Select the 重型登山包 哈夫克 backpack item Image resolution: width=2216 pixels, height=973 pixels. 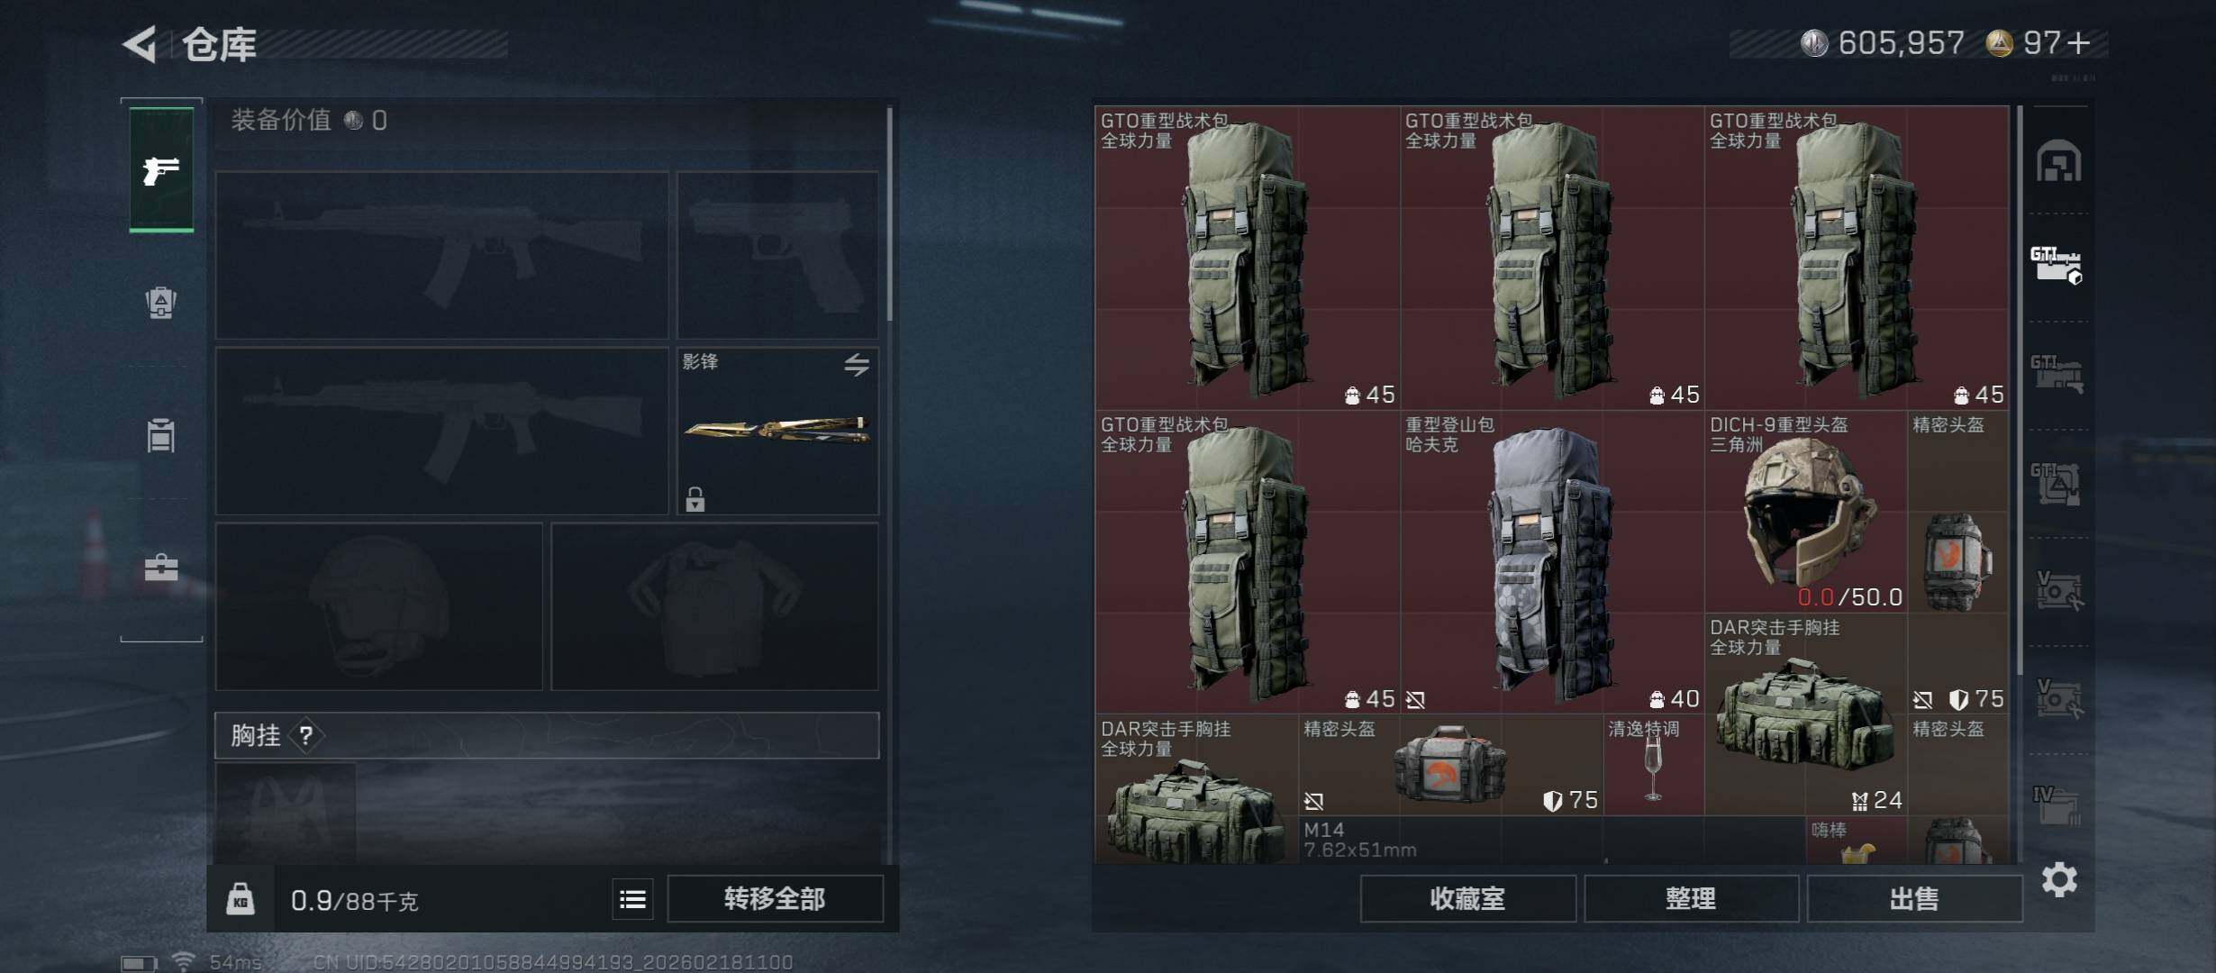pos(1552,562)
